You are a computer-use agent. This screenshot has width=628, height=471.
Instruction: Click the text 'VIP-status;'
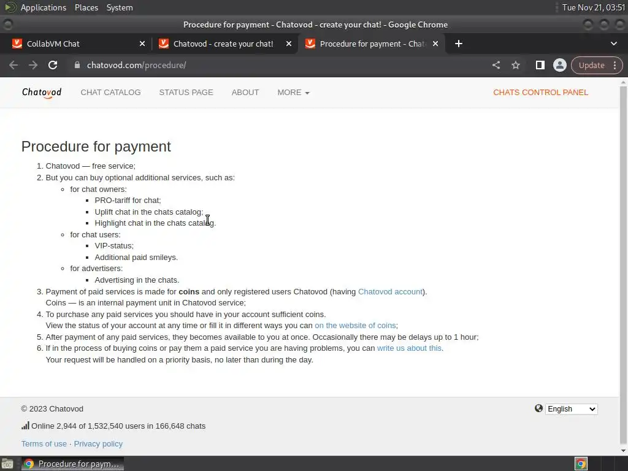114,246
